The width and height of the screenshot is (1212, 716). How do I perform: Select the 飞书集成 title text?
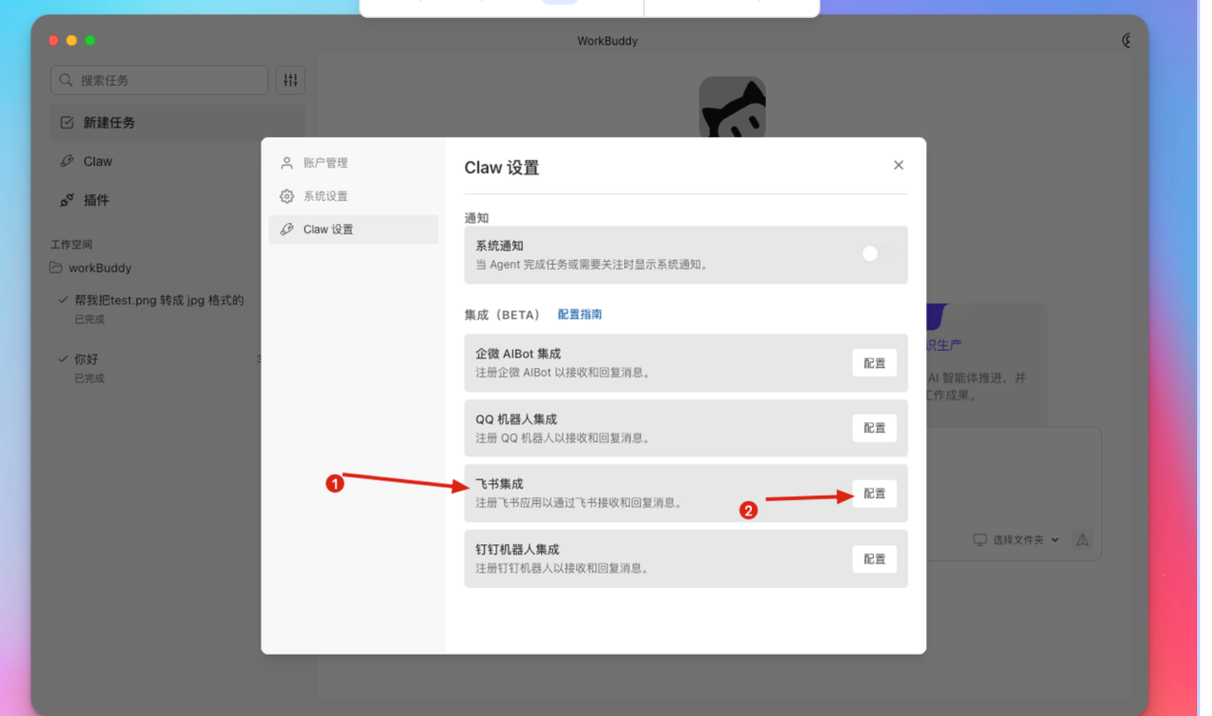[500, 485]
